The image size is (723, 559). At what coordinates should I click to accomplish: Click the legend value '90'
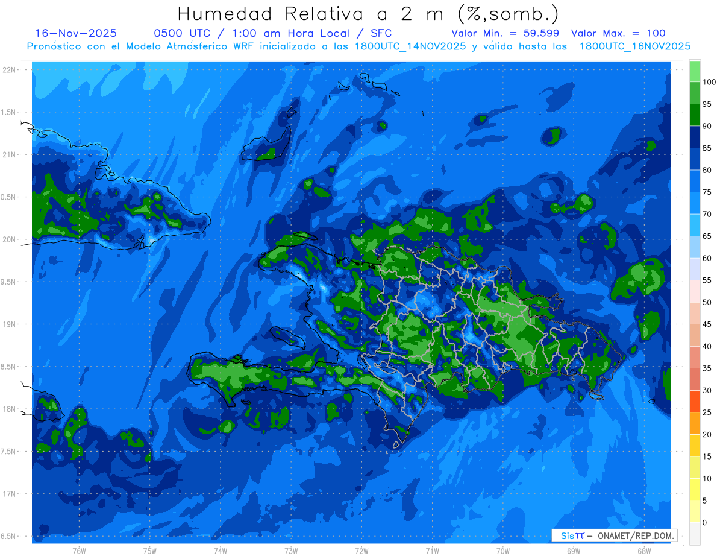(707, 126)
